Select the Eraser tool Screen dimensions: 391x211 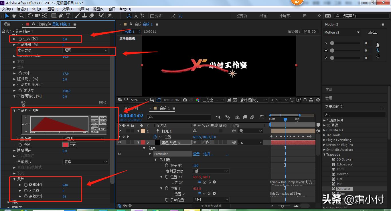[92, 16]
